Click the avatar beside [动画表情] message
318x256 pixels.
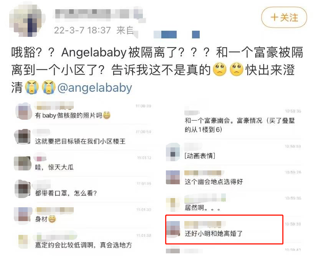tap(173, 152)
